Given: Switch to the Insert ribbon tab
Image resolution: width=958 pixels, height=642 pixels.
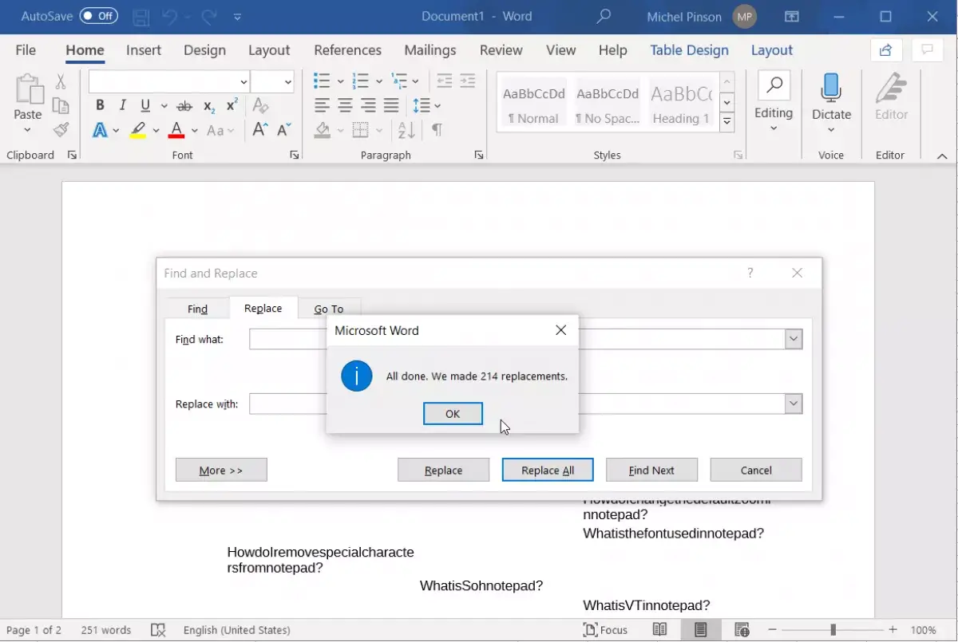Looking at the screenshot, I should pos(144,50).
